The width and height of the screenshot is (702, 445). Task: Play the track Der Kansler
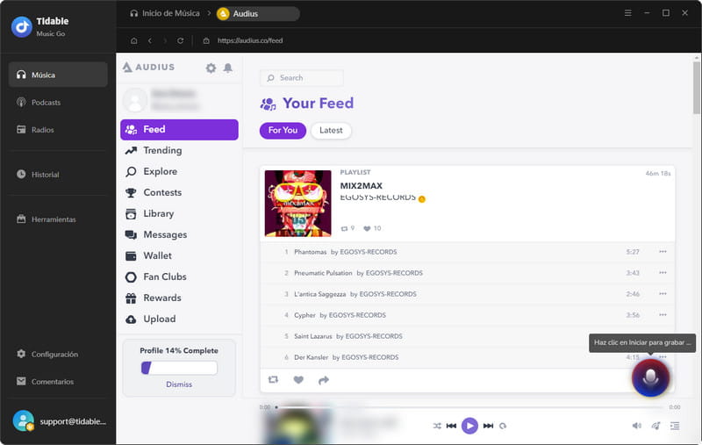point(312,357)
